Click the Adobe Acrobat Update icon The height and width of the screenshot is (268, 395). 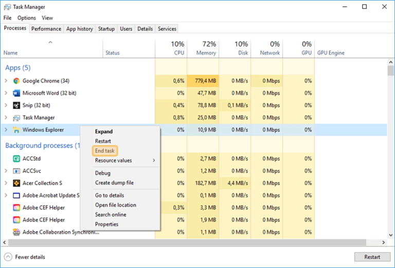16,195
